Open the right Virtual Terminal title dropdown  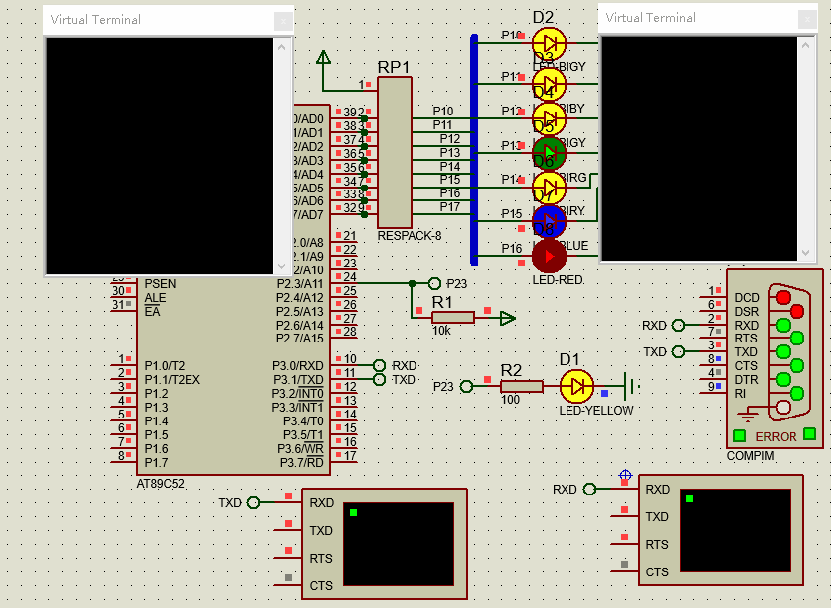coord(807,18)
